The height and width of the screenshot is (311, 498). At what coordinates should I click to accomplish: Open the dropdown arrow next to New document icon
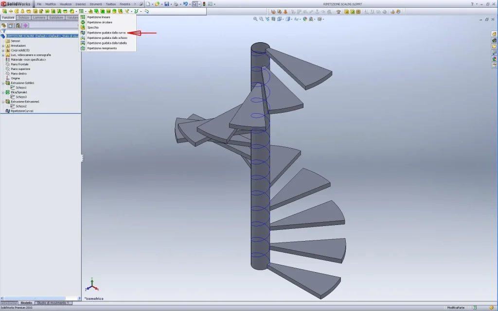coord(152,4)
